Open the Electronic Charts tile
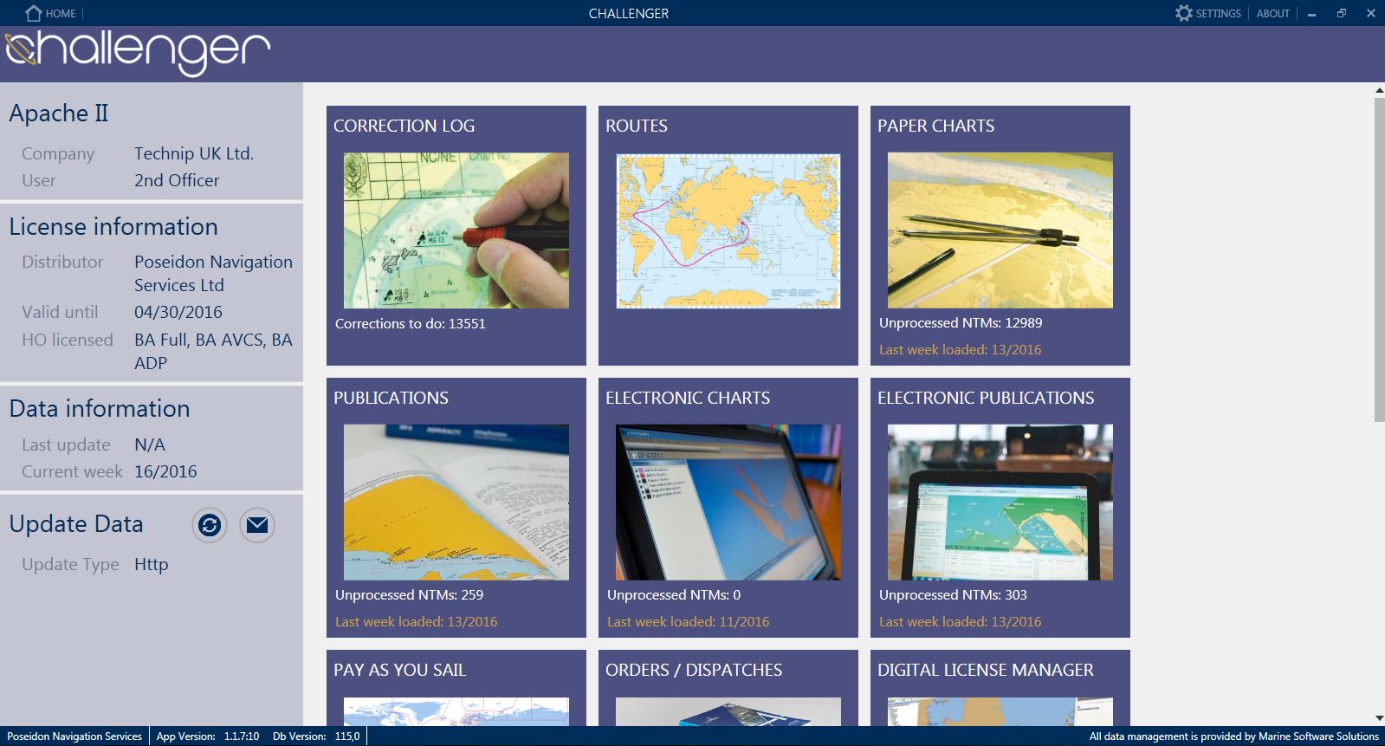This screenshot has width=1385, height=746. pos(728,508)
